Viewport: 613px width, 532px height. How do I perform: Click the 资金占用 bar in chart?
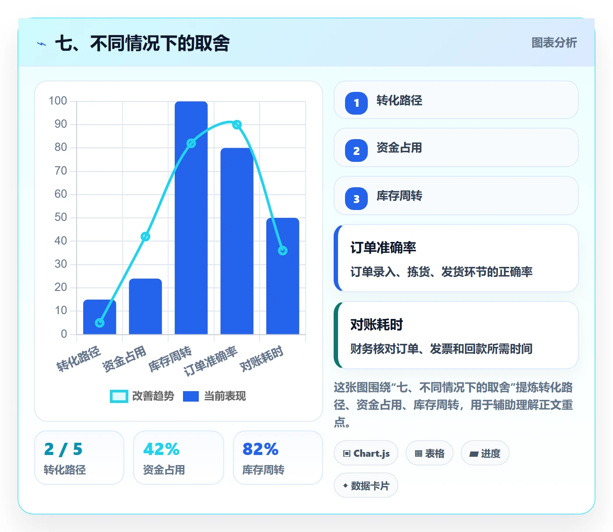pos(145,306)
